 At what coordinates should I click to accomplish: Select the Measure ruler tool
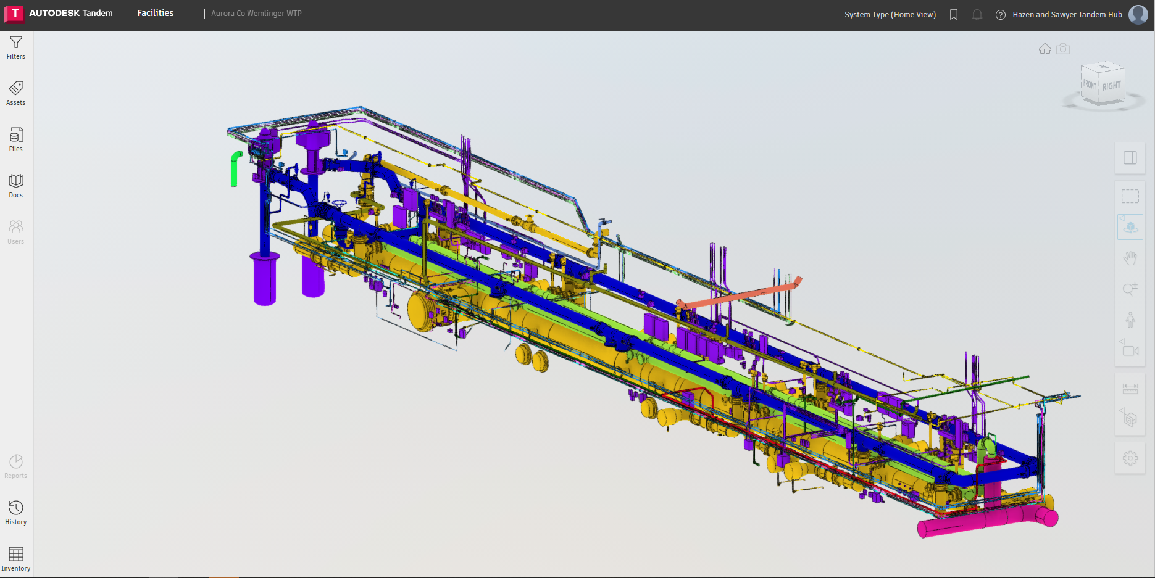1130,389
